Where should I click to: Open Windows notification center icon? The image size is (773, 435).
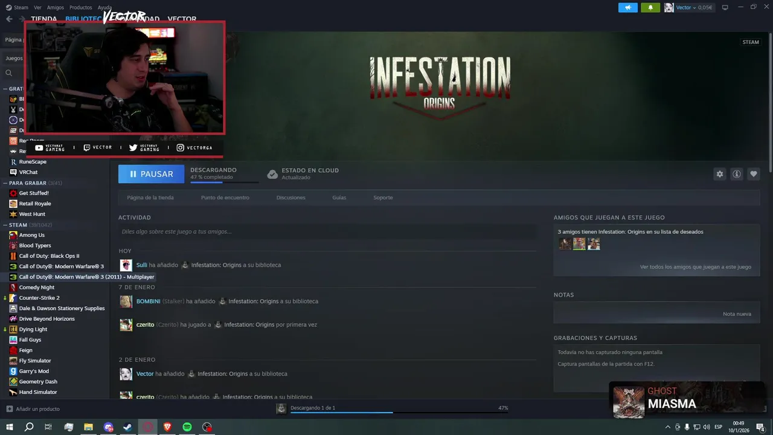pyautogui.click(x=760, y=427)
